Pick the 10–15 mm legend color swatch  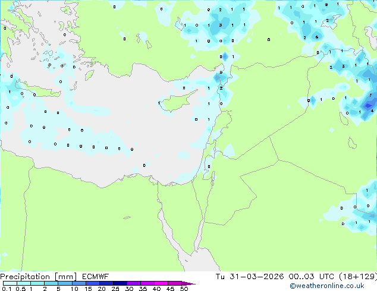78,283
